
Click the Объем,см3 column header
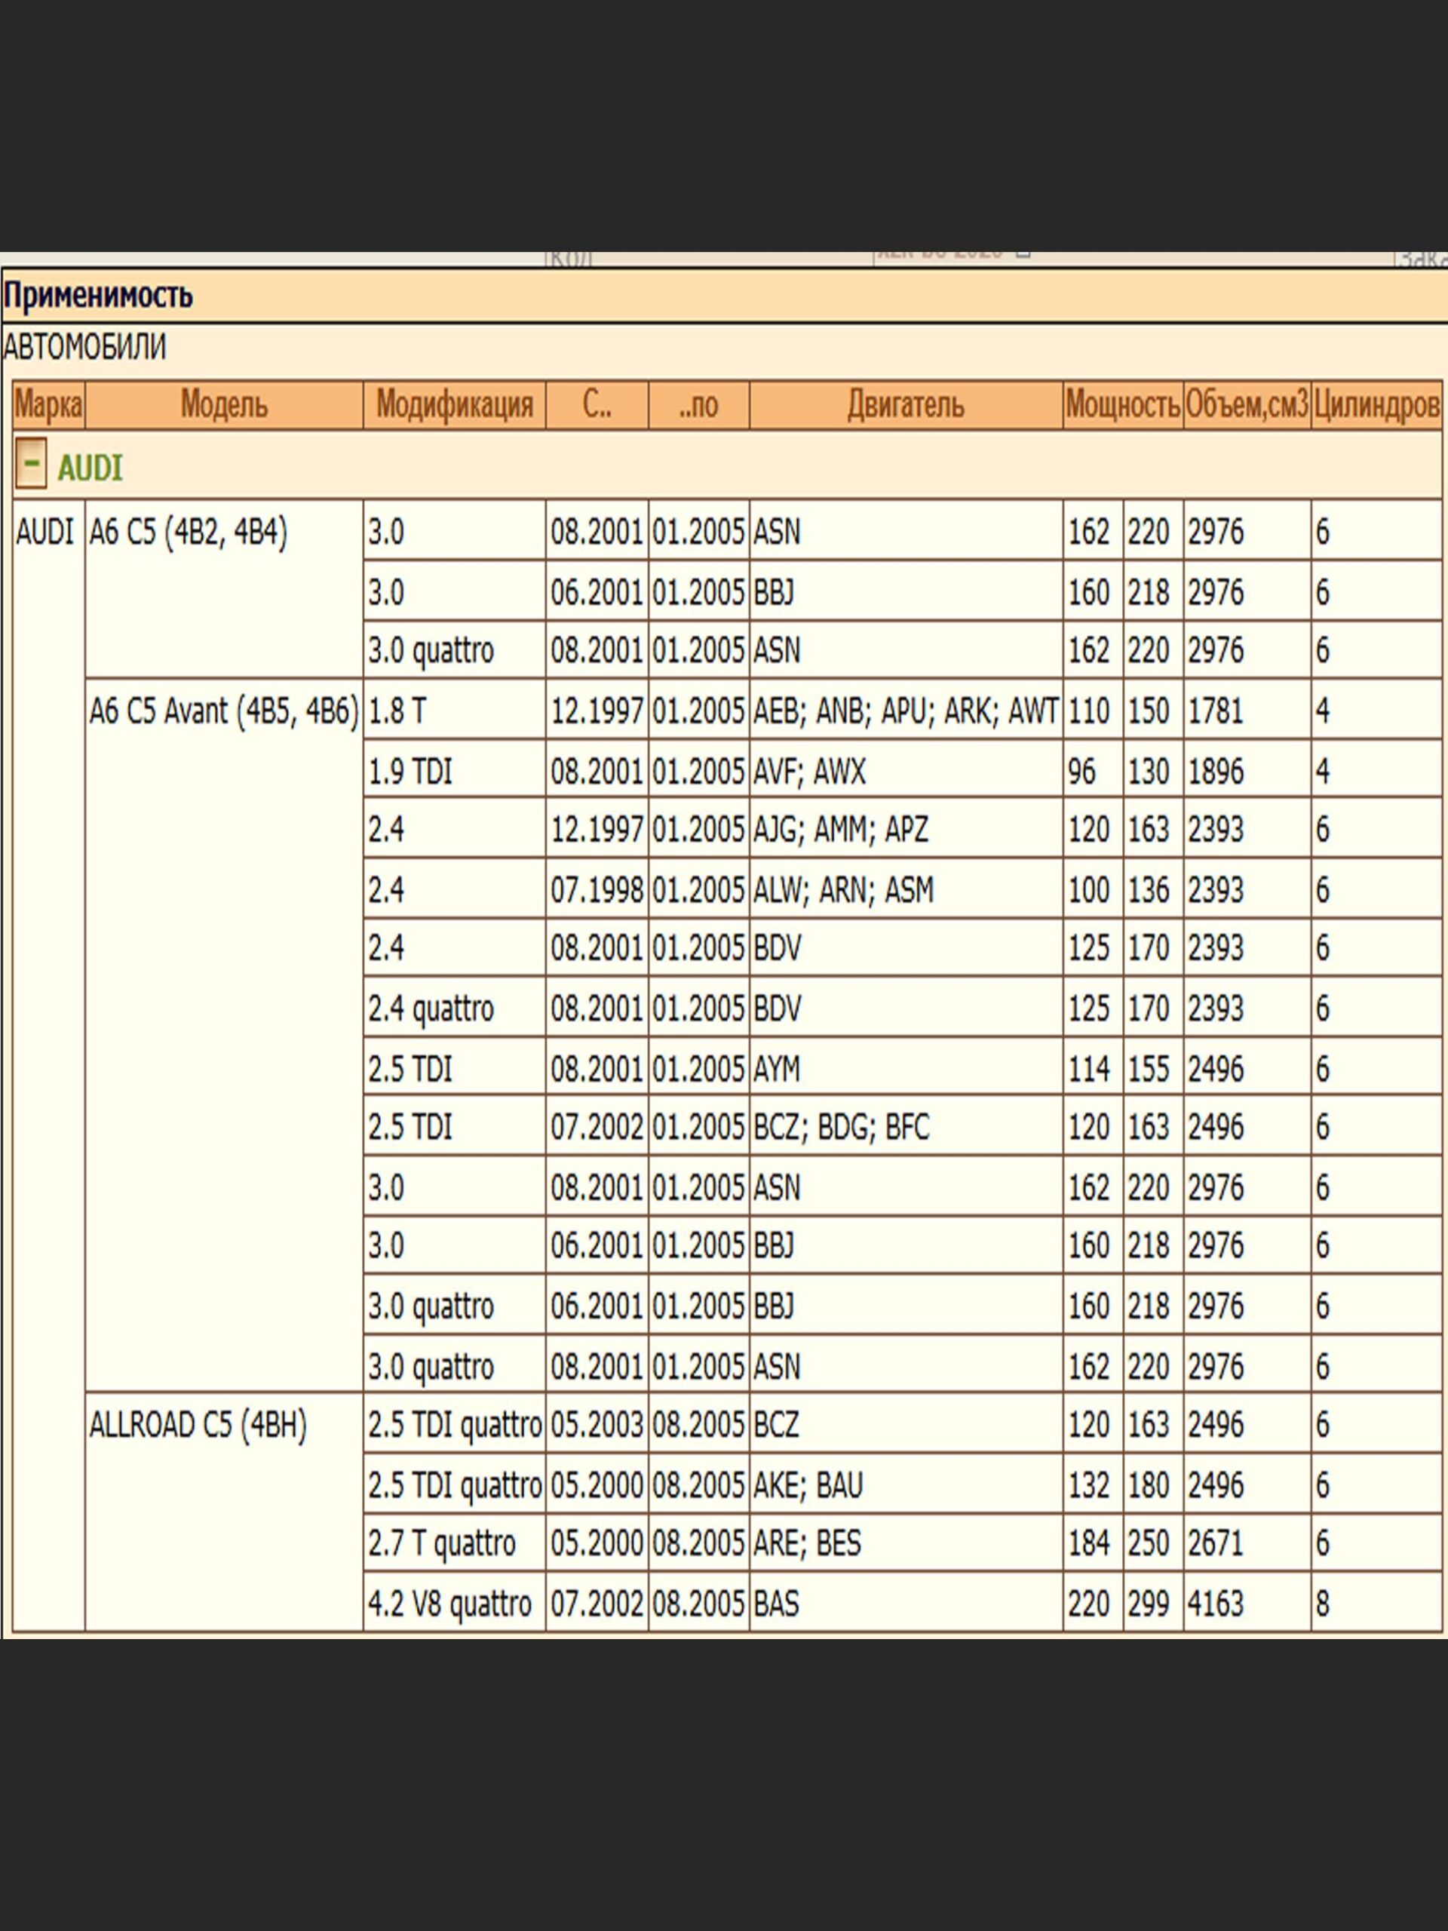[x=1247, y=405]
